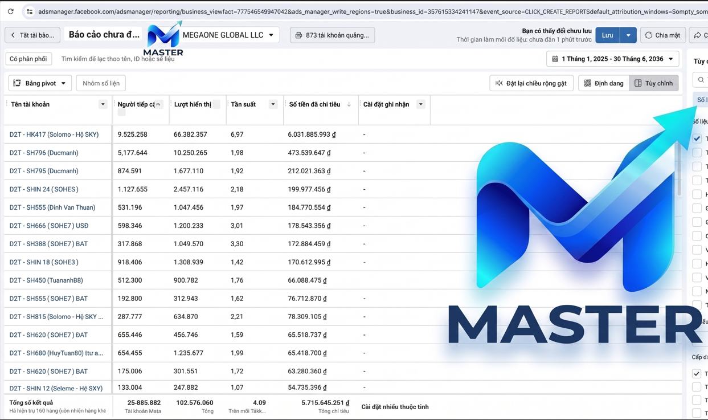Open account 'D2T - SH795 (Ducmanh)'
Image resolution: width=708 pixels, height=420 pixels.
pyautogui.click(x=44, y=171)
